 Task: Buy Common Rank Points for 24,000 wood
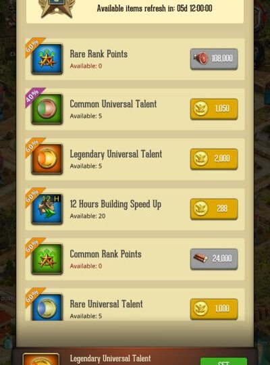pos(214,259)
